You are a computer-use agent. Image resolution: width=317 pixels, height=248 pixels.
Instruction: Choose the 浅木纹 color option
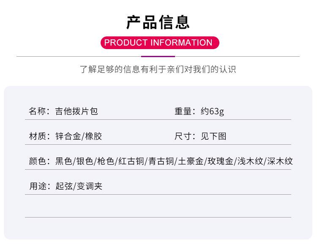tap(250, 161)
